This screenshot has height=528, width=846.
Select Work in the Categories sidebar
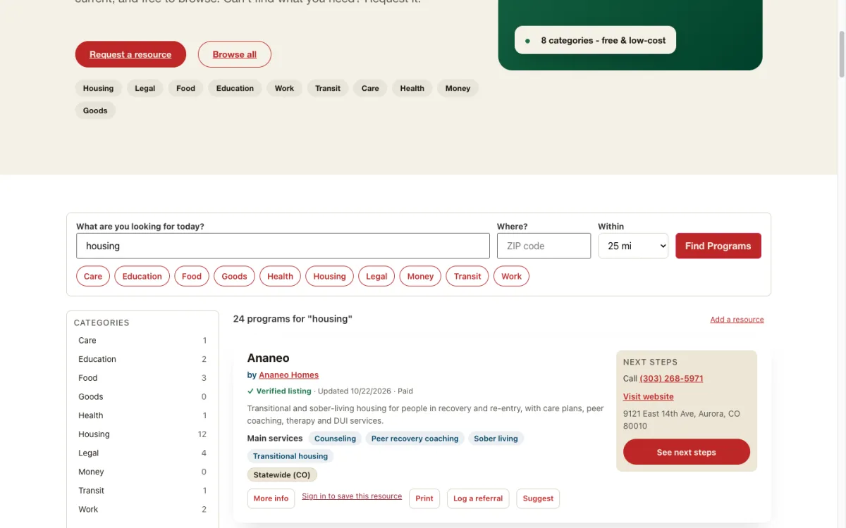pos(142,509)
